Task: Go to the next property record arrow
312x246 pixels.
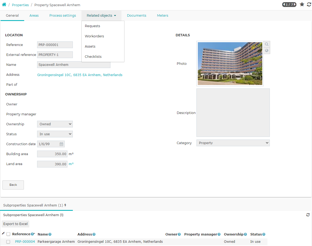Action: point(295,4)
